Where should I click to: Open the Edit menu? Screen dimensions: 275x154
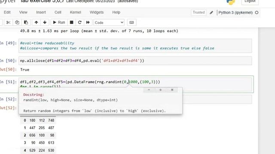click(x=7, y=12)
